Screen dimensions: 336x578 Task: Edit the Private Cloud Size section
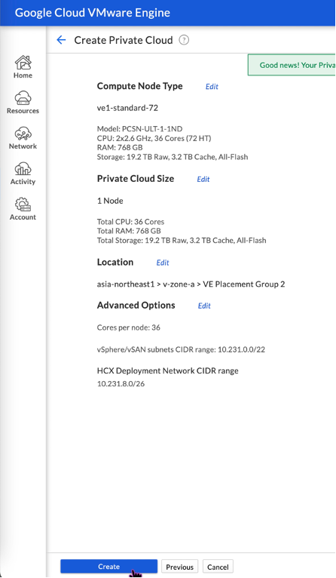click(x=203, y=179)
